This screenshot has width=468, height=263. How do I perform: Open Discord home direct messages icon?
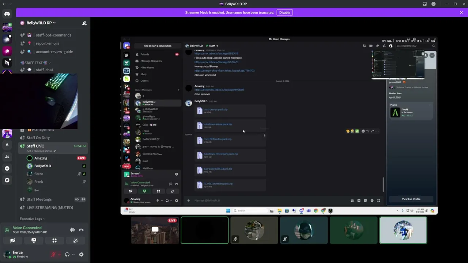7,14
